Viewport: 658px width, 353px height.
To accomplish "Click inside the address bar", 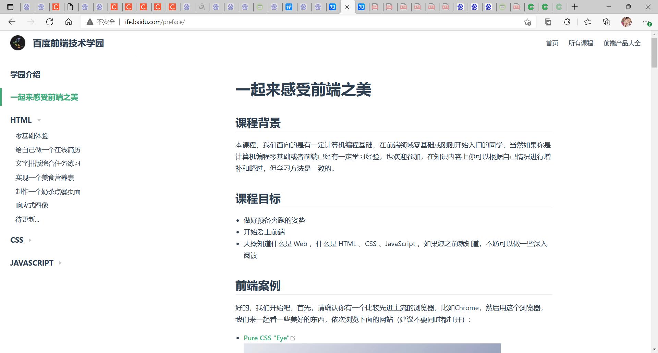I will pyautogui.click(x=240, y=22).
